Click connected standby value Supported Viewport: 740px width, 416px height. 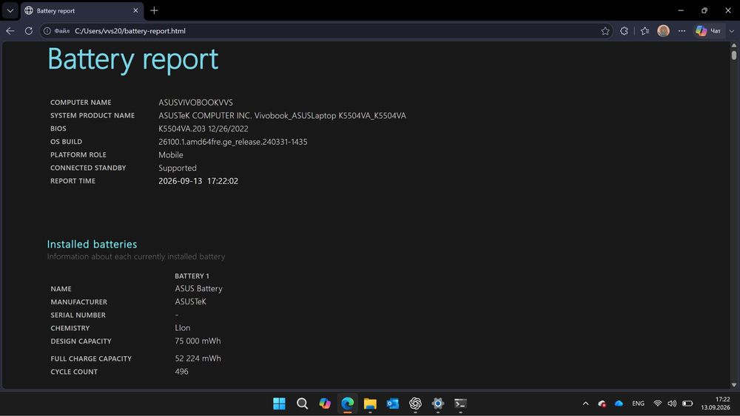pyautogui.click(x=178, y=168)
